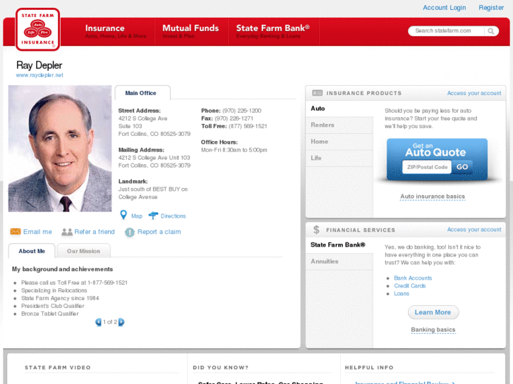Switch to the Our Mission tab
The height and width of the screenshot is (384, 513).
click(83, 251)
